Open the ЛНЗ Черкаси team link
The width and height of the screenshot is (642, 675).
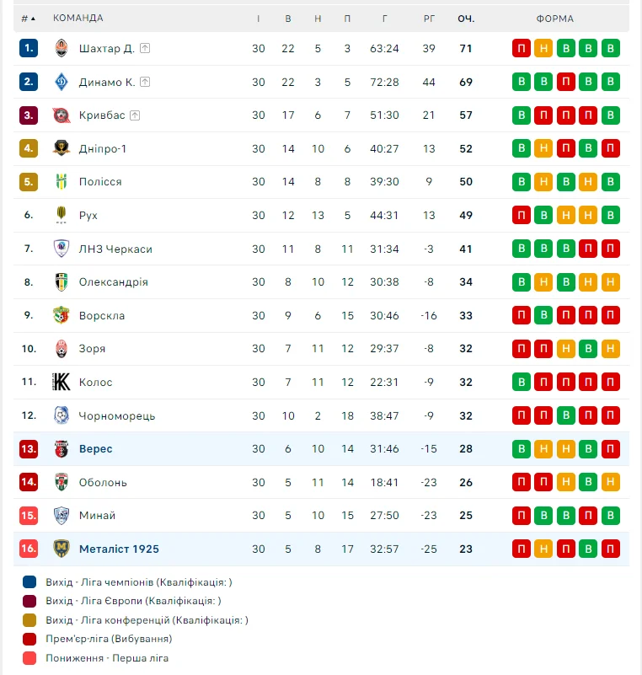[x=115, y=249]
